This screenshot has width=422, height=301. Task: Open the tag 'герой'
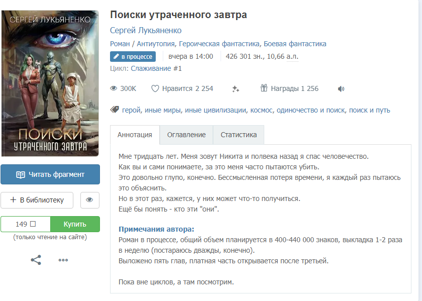point(131,110)
